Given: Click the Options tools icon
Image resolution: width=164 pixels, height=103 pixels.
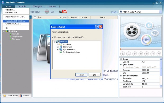Looking at the screenshot, I should coord(21,95).
